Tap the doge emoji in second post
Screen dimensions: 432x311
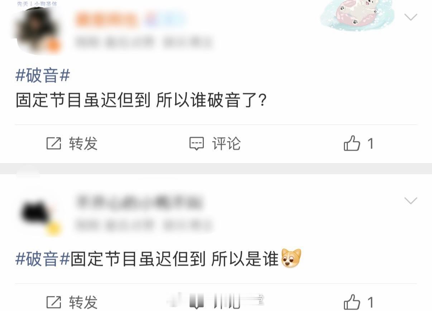[291, 258]
